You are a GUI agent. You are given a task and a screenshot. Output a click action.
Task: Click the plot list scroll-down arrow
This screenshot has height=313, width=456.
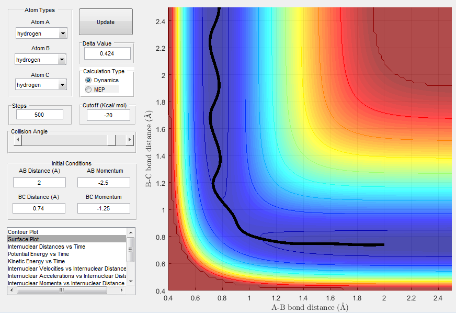(131, 282)
